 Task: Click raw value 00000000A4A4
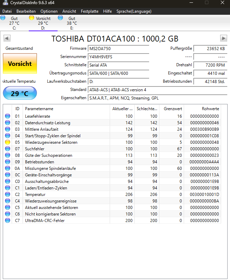pyautogui.click(x=204, y=162)
